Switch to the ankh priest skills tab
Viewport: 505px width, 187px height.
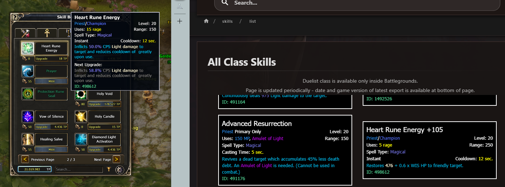[x=47, y=33]
